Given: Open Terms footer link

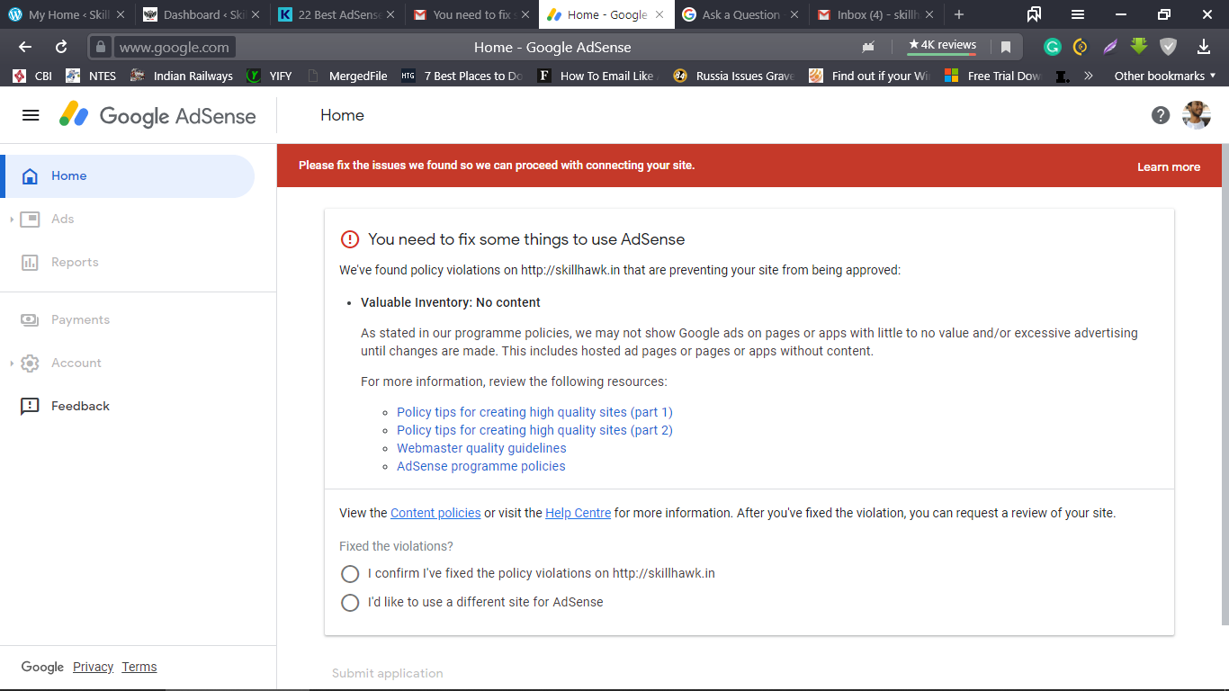Looking at the screenshot, I should click(x=139, y=667).
